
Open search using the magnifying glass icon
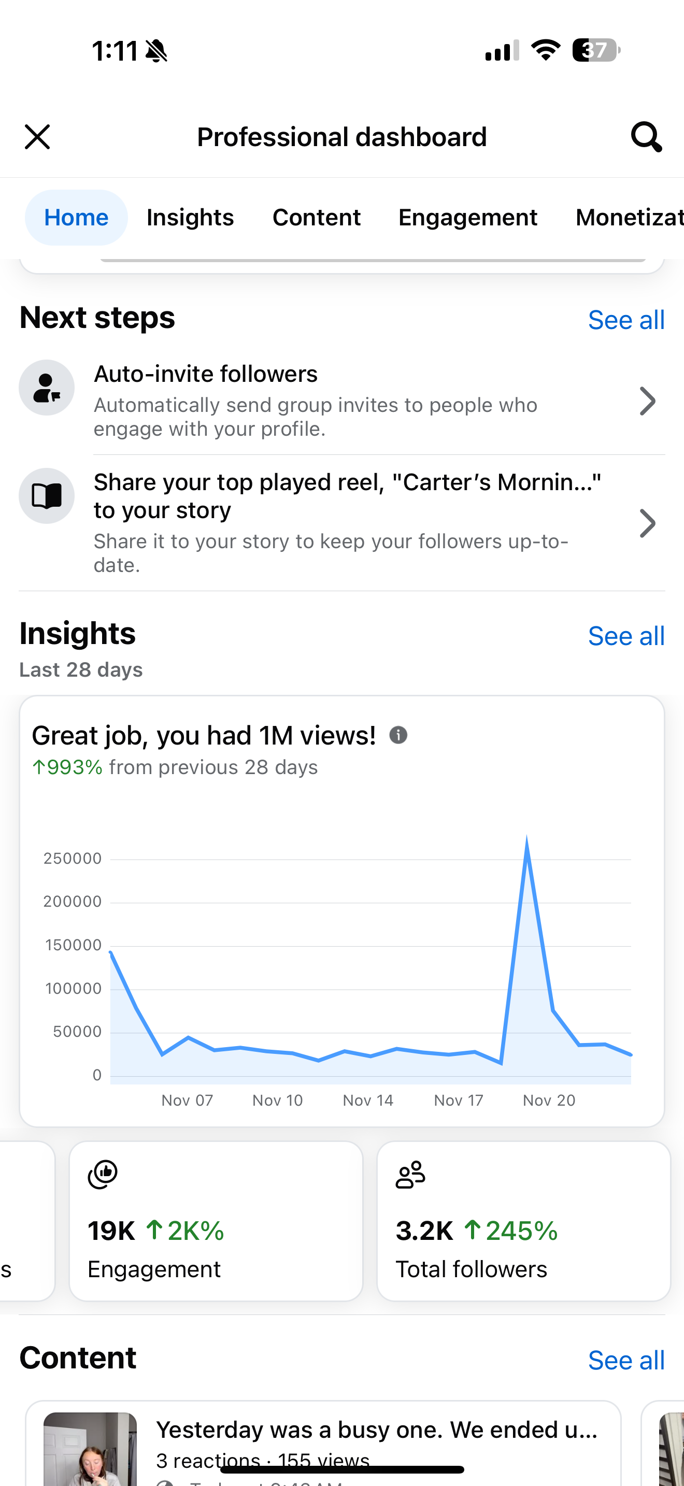pos(646,137)
